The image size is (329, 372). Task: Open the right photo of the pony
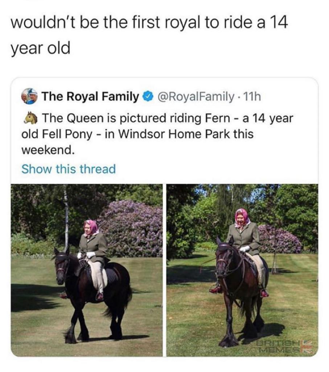[242, 270]
